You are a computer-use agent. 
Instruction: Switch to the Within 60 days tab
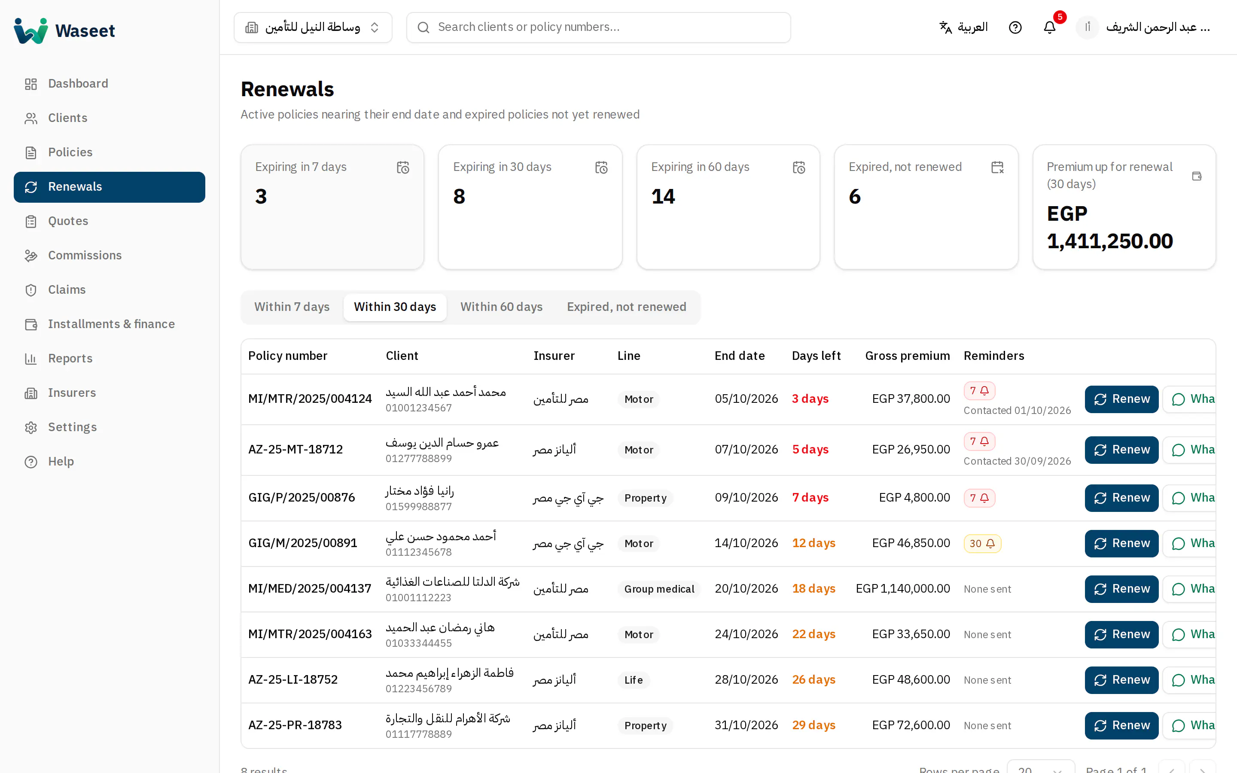[501, 307]
